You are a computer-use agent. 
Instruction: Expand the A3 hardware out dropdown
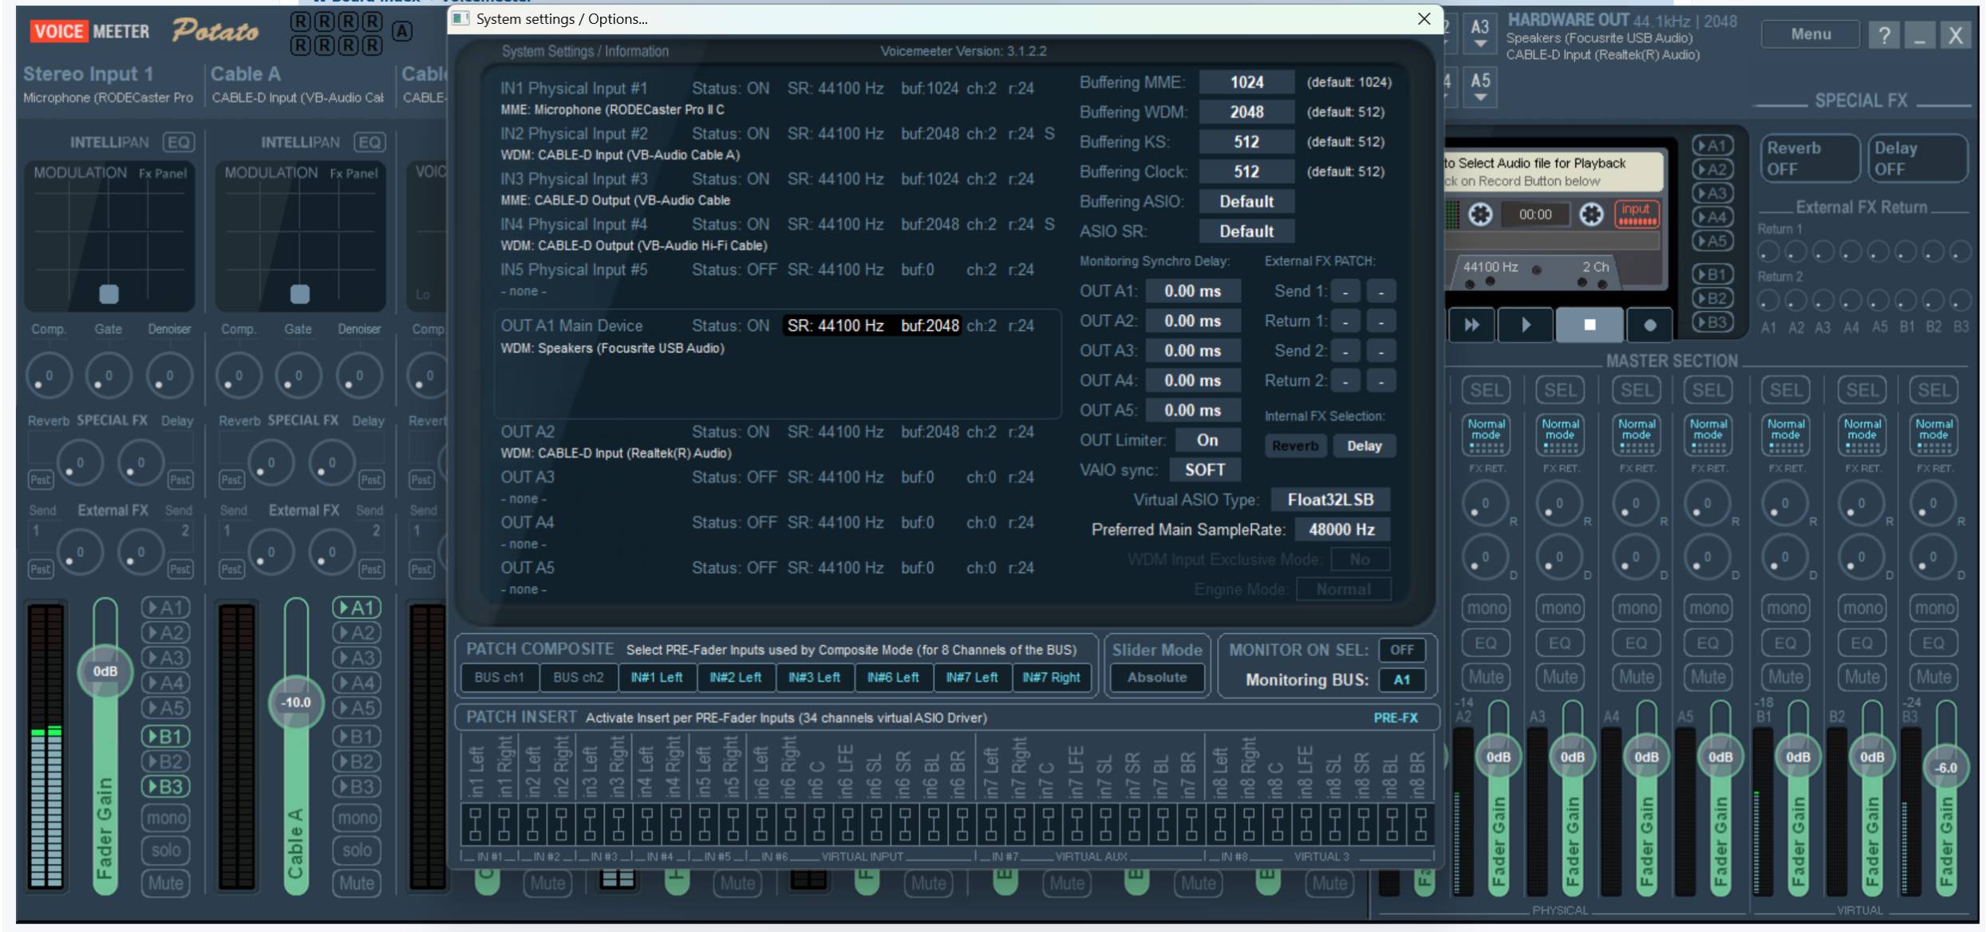[x=1480, y=34]
